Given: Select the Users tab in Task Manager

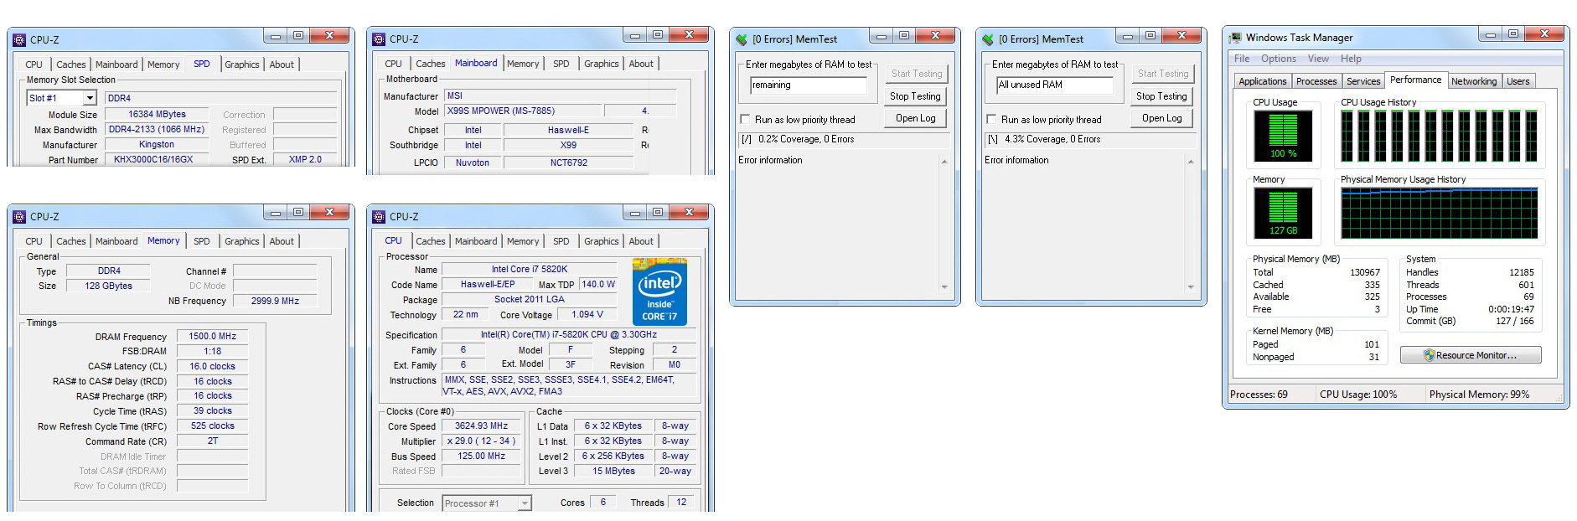Looking at the screenshot, I should click(1518, 81).
